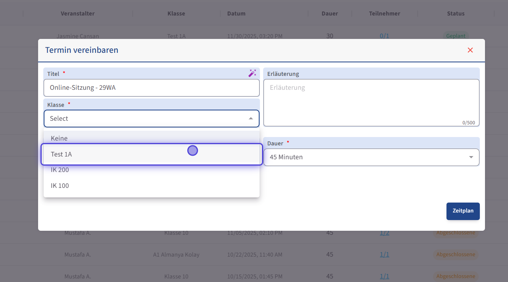Select the Klasse combo box field

point(147,118)
